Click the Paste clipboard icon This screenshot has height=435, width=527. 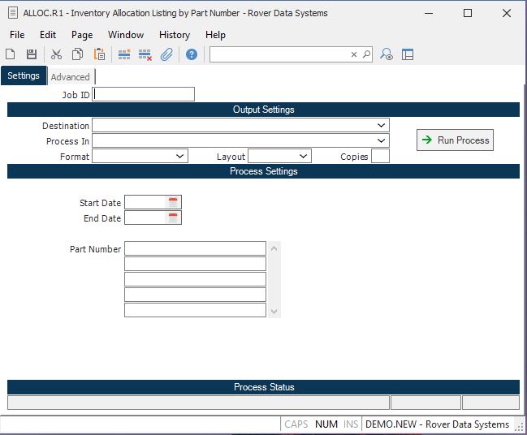click(x=99, y=54)
